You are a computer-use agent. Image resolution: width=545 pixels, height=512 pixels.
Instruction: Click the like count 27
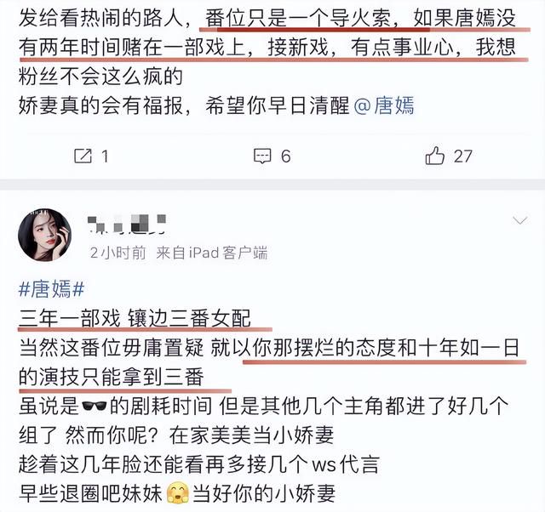[463, 156]
